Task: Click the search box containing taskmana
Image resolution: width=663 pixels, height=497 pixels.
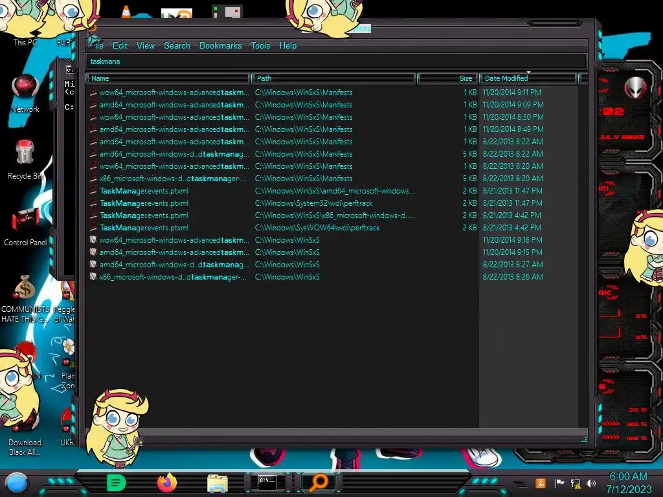Action: coord(337,61)
